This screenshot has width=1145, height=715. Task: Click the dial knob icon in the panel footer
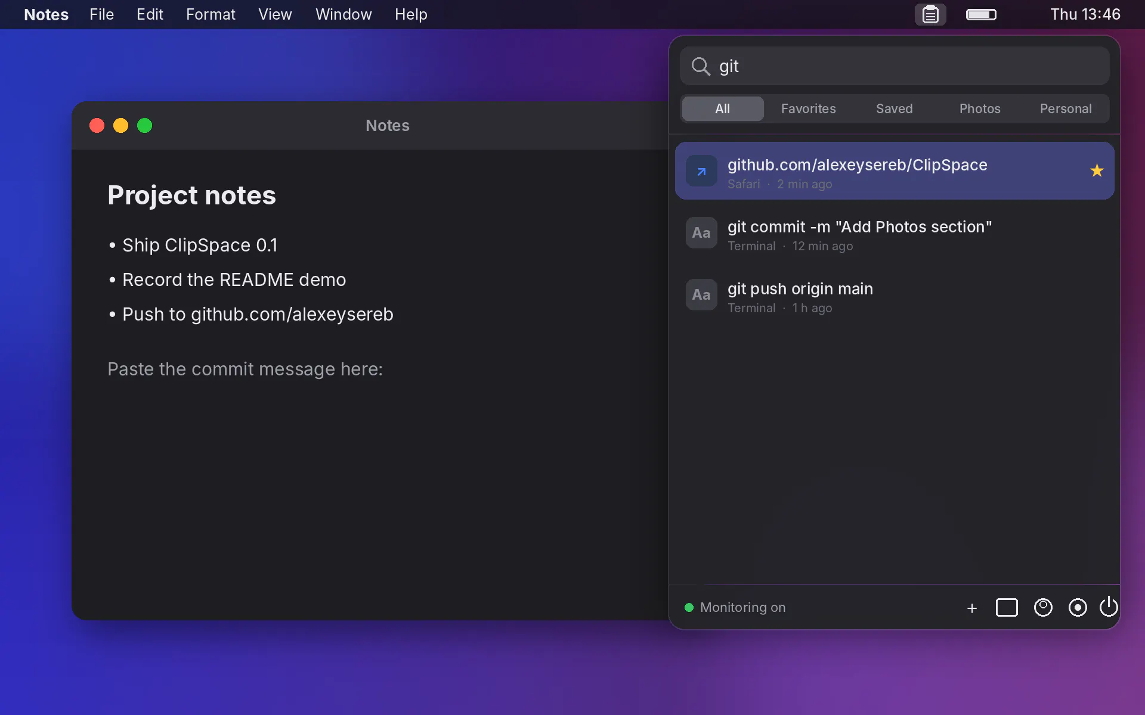pyautogui.click(x=1043, y=608)
